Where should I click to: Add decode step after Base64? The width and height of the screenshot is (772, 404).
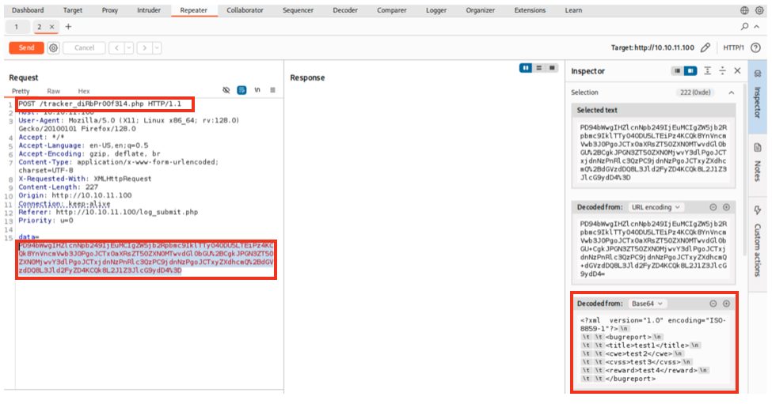pyautogui.click(x=726, y=304)
